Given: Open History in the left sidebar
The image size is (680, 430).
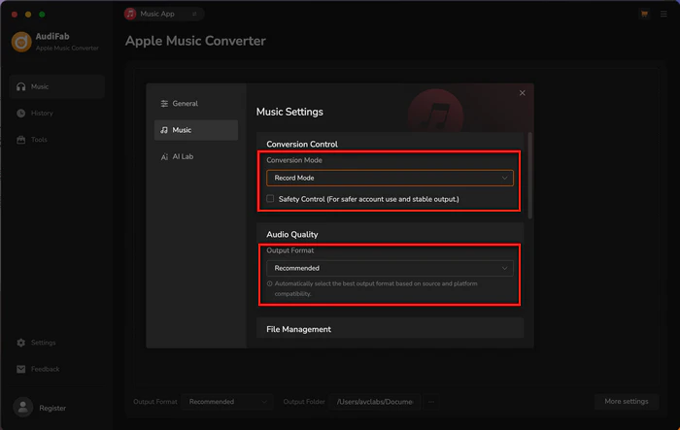Looking at the screenshot, I should click(56, 114).
